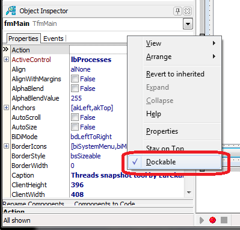Click the scroll down arrow of property list
This screenshot has height=230, width=240.
point(189,193)
